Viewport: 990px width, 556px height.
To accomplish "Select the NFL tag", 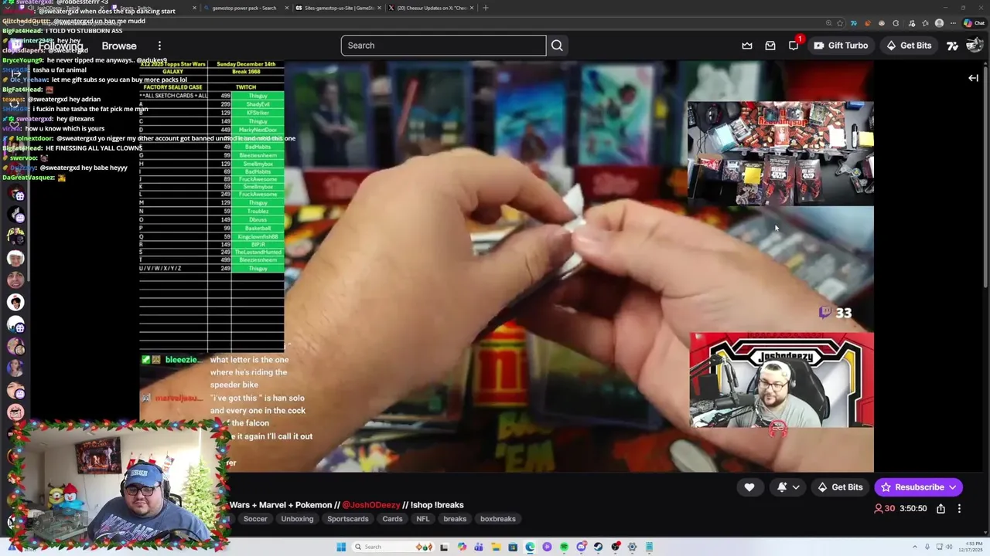I will (422, 519).
